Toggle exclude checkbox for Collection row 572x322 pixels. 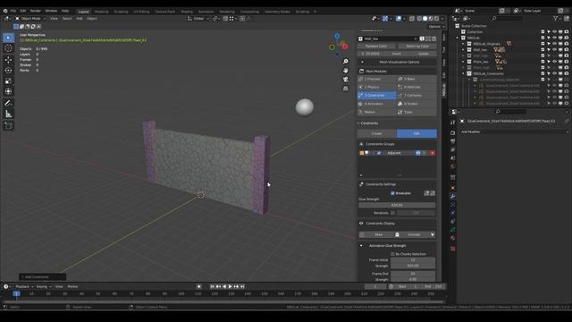tap(543, 32)
